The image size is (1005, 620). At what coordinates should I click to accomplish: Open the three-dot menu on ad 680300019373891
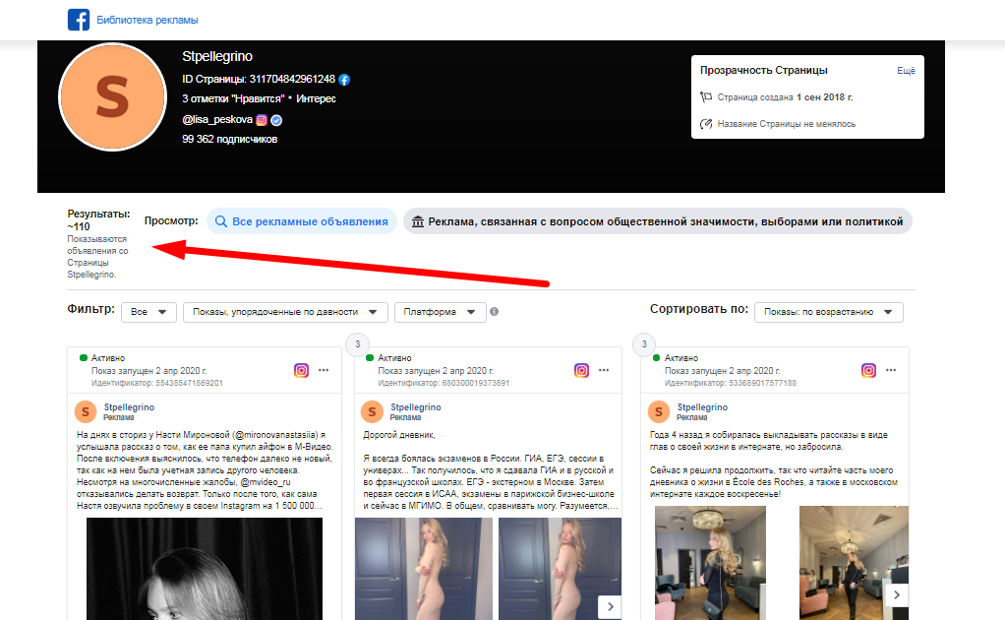[x=604, y=370]
